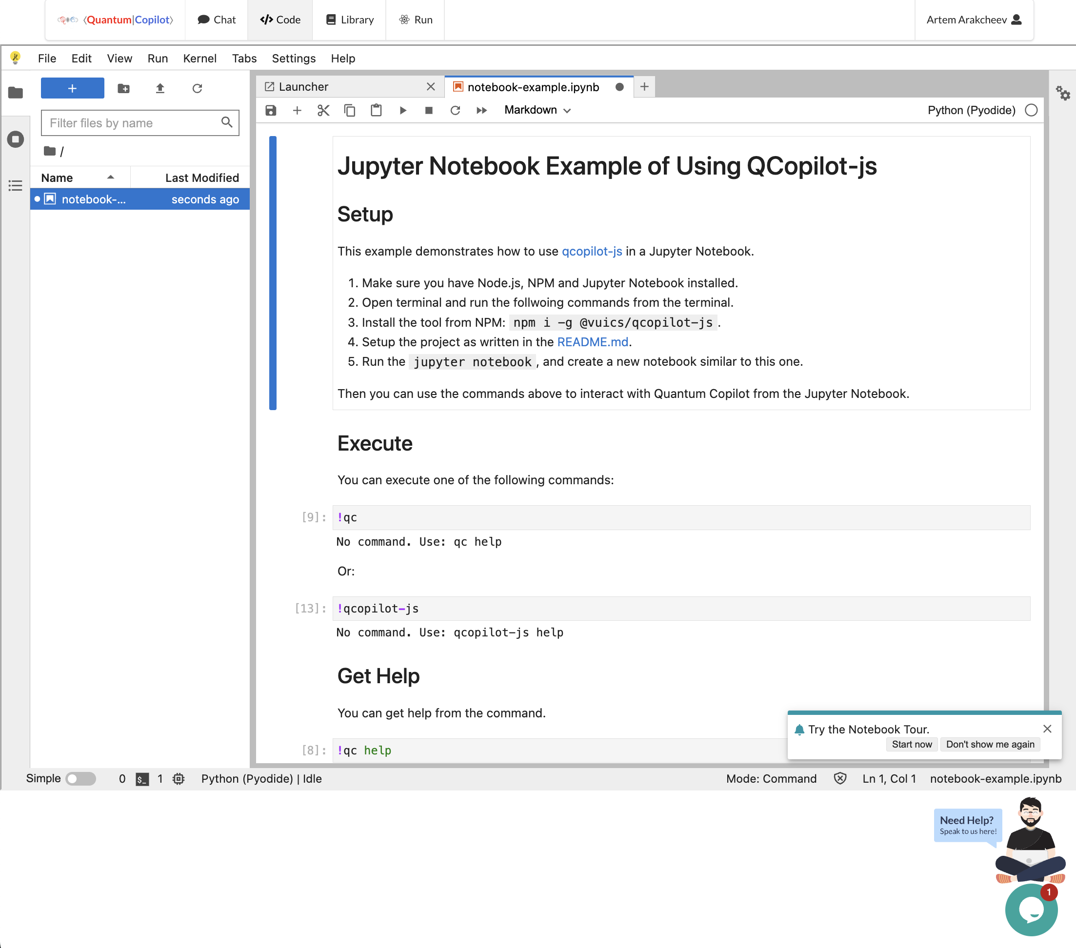Open the chat support bubble
1076x948 pixels.
click(x=1031, y=909)
